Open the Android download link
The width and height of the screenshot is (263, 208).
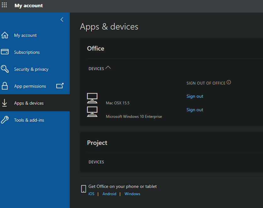[109, 194]
